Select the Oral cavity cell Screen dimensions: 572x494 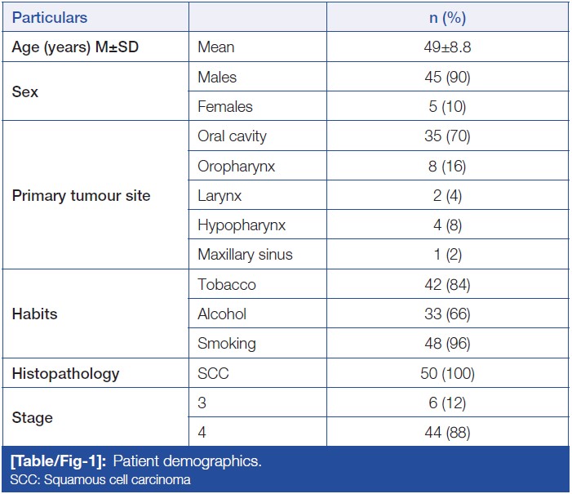(232, 136)
